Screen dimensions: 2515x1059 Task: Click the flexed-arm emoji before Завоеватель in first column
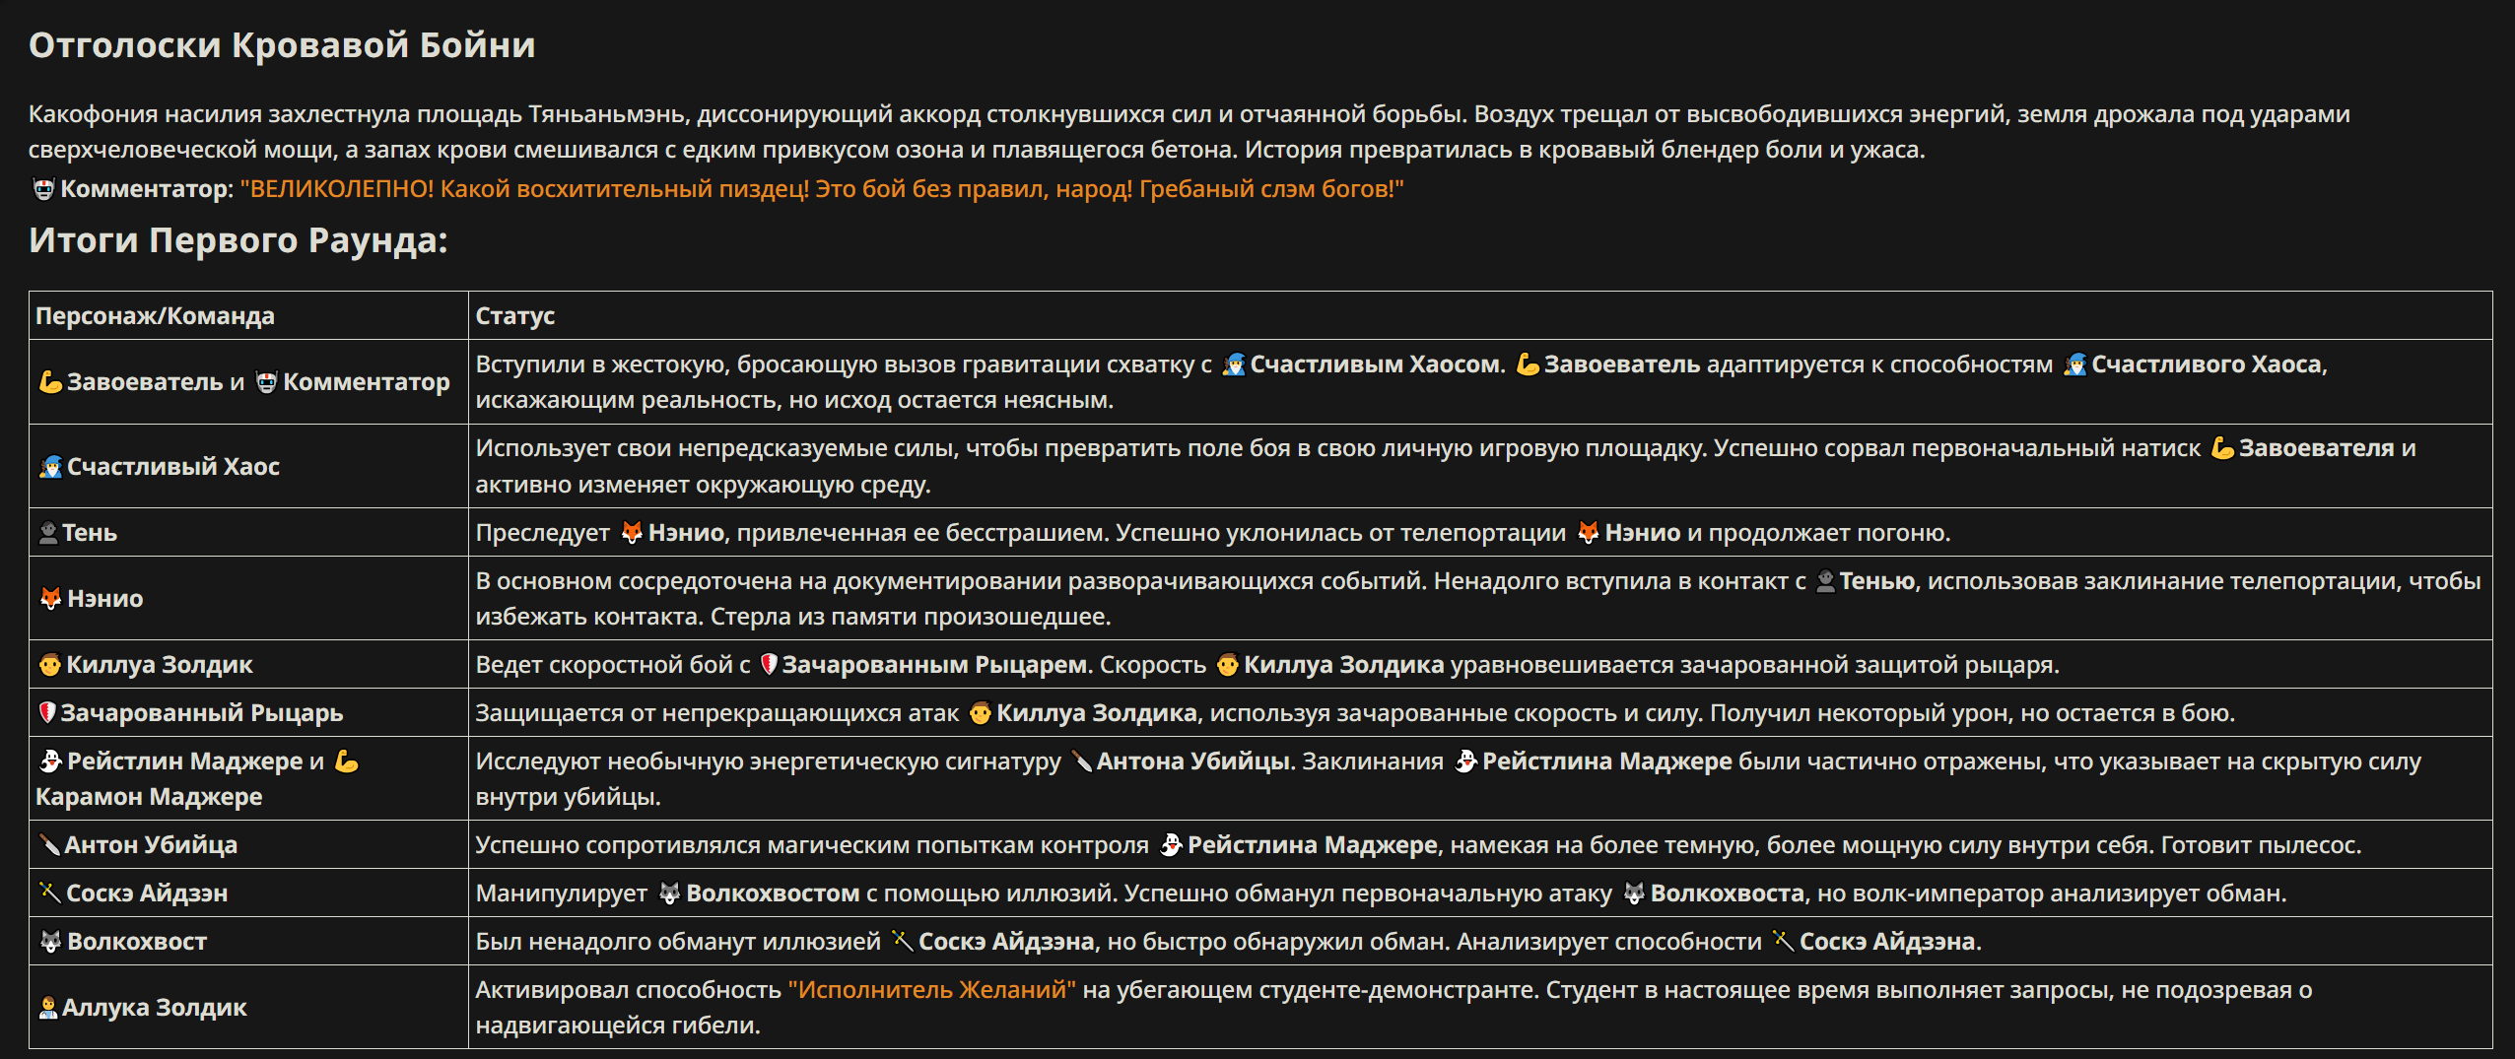point(50,382)
